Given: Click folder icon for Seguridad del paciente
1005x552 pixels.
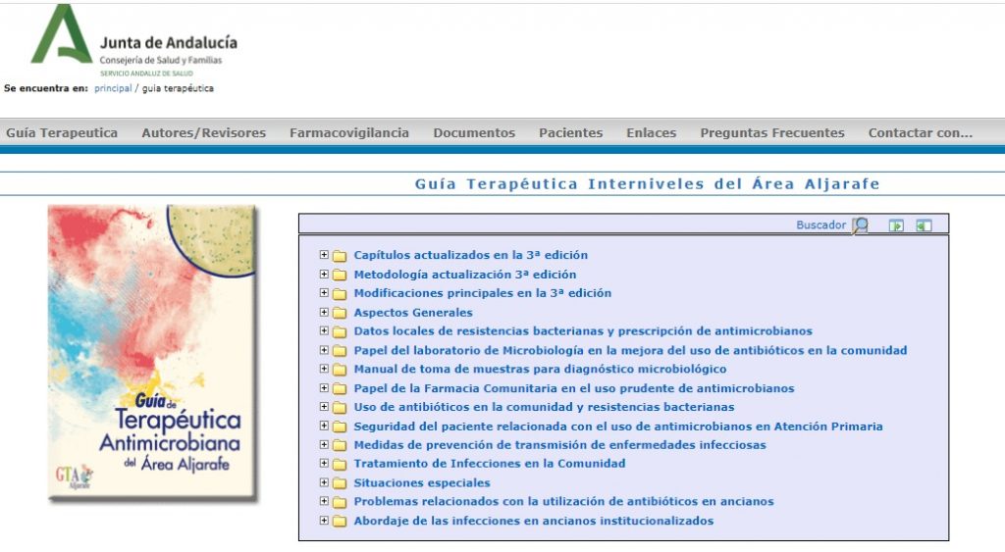Looking at the screenshot, I should click(x=340, y=427).
